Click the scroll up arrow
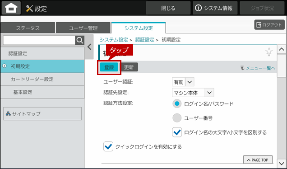The image size is (287, 169). tap(281, 49)
